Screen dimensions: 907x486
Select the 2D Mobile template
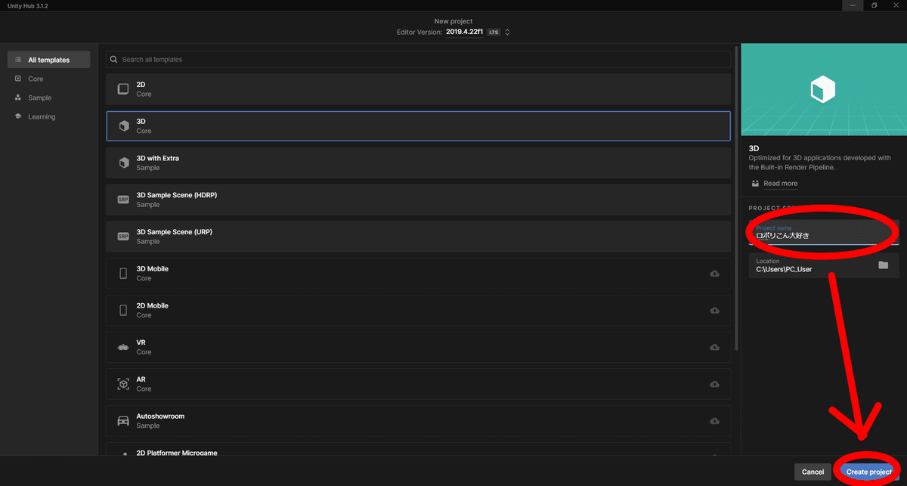(x=419, y=310)
